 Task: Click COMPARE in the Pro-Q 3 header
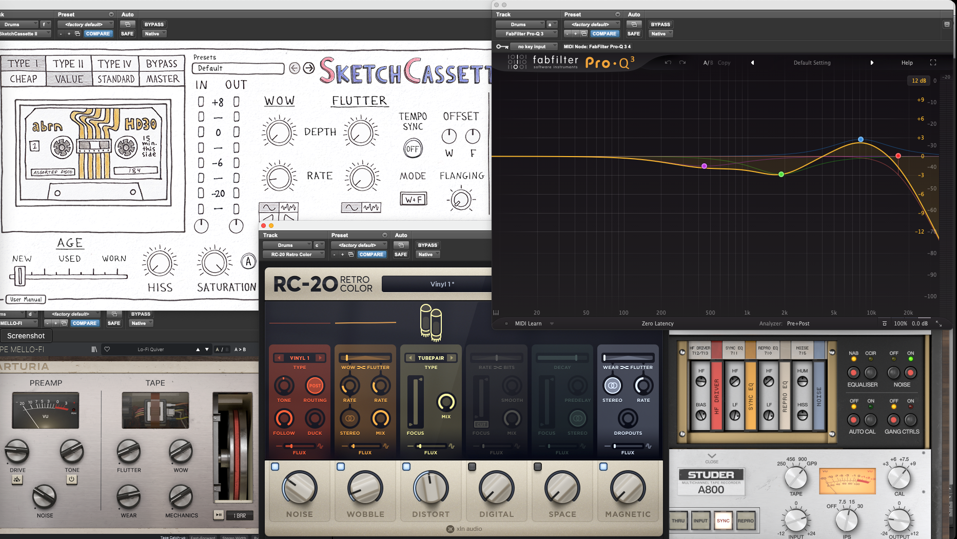pos(604,33)
